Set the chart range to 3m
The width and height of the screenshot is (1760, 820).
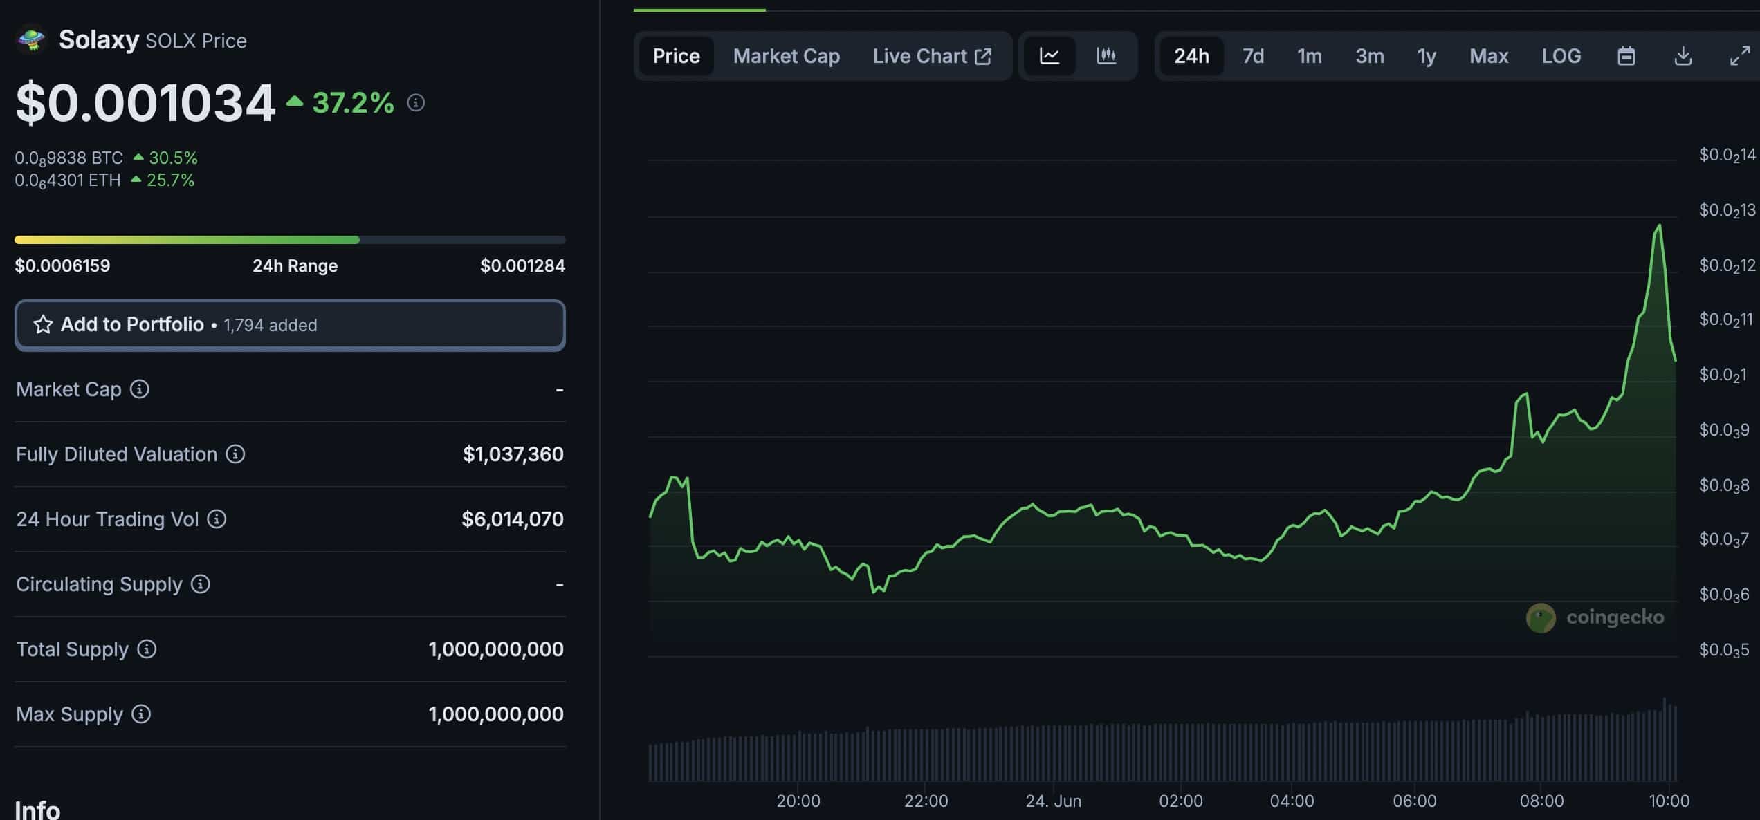(1370, 56)
